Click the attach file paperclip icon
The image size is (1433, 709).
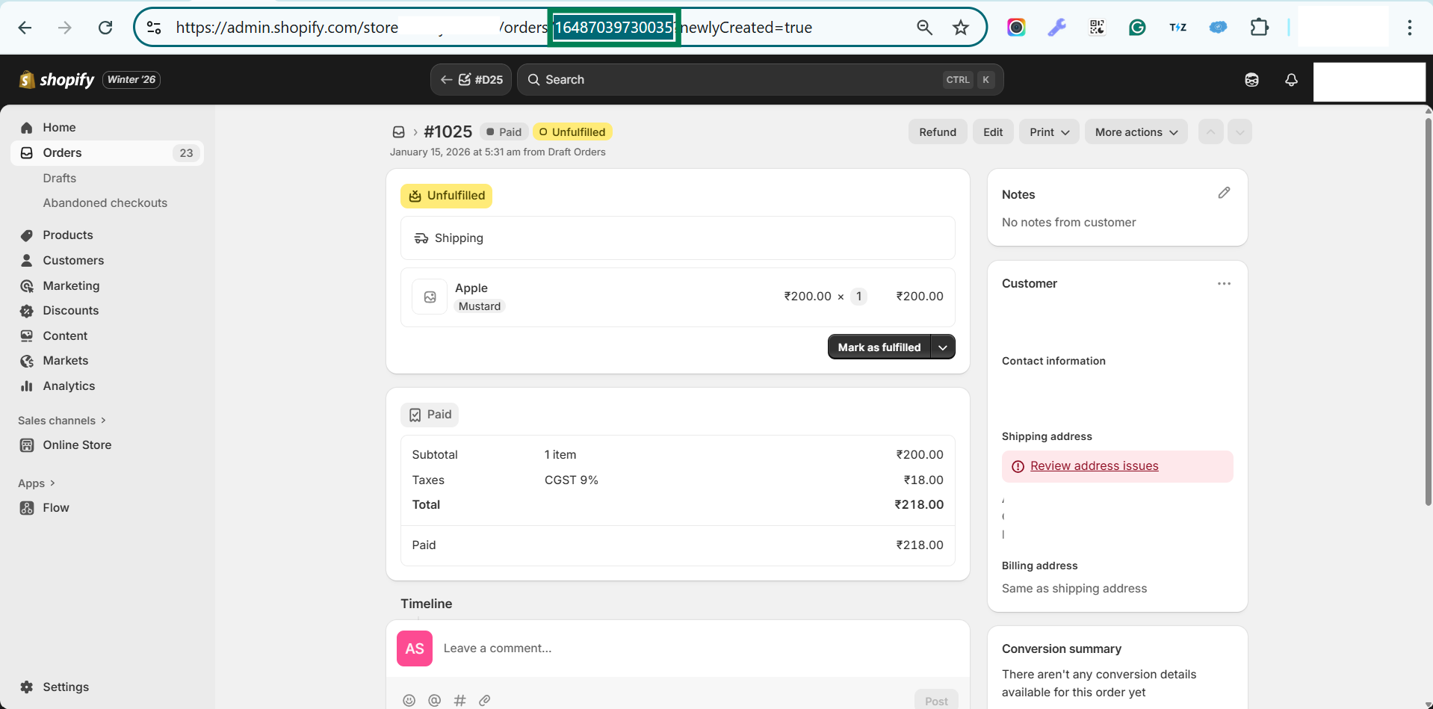pos(485,700)
